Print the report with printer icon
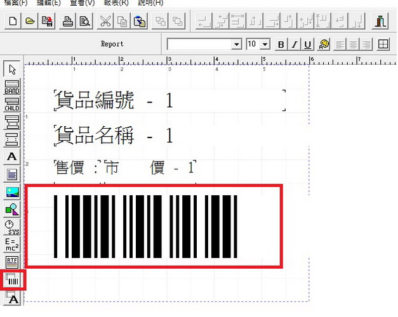This screenshot has height=317, width=398. pos(67,21)
